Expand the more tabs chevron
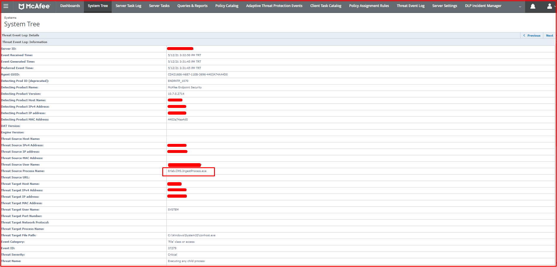Viewport: 557px width, 267px height. point(520,6)
